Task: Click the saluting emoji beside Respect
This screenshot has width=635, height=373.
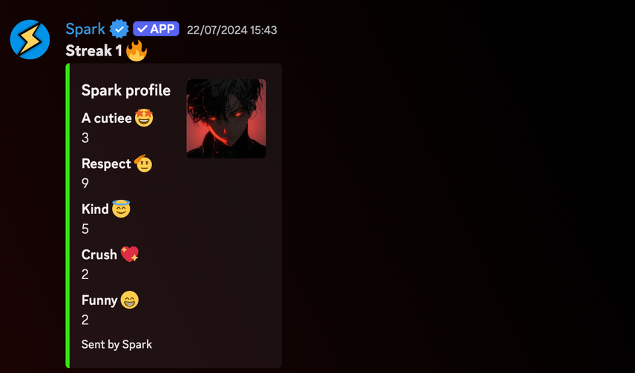Action: (143, 164)
